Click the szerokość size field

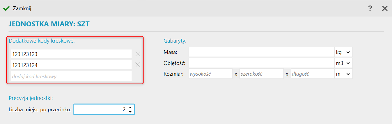click(x=261, y=74)
